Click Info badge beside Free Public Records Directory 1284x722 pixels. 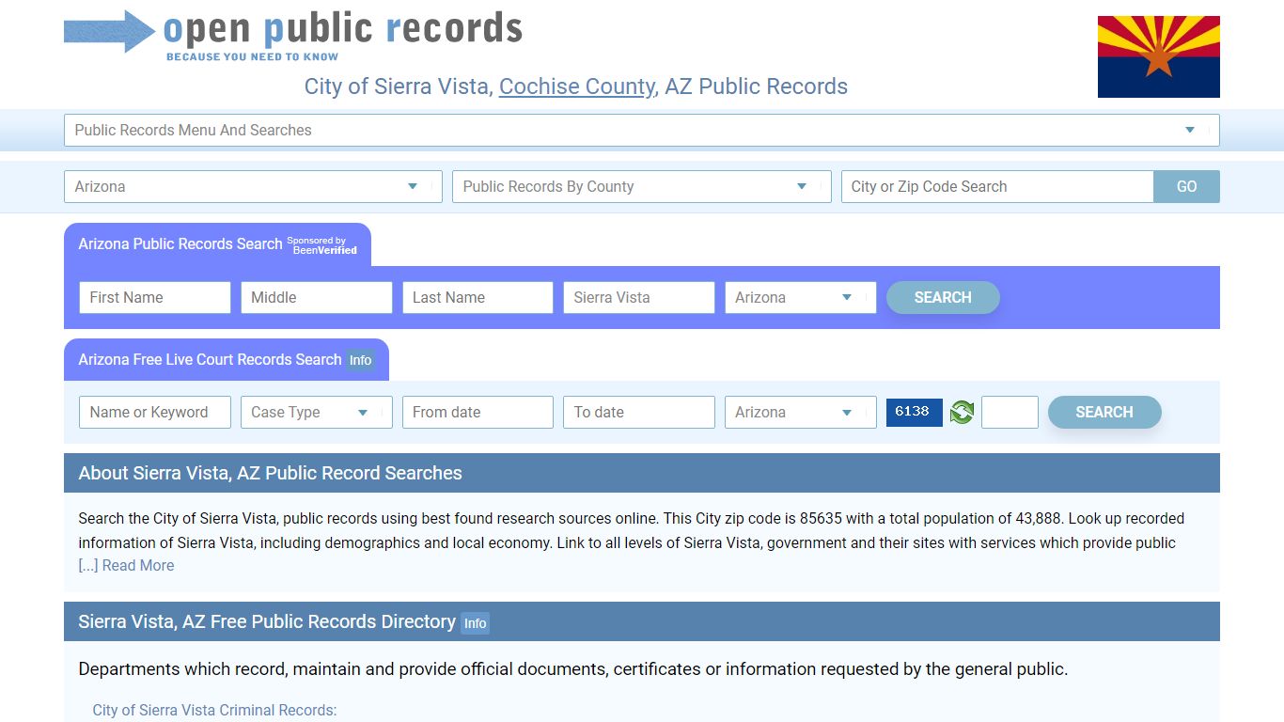[x=476, y=623]
